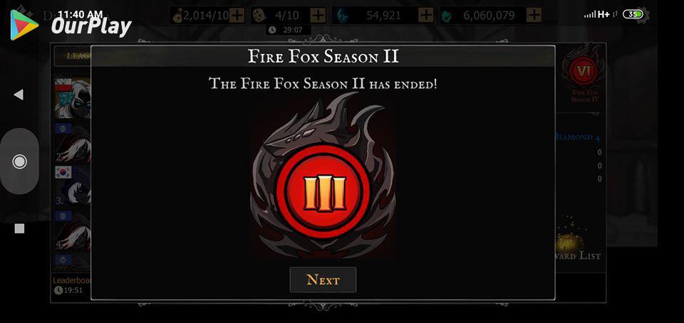Image resolution: width=684 pixels, height=323 pixels.
Task: Add crystals via plus beside 54,921
Action: point(426,16)
